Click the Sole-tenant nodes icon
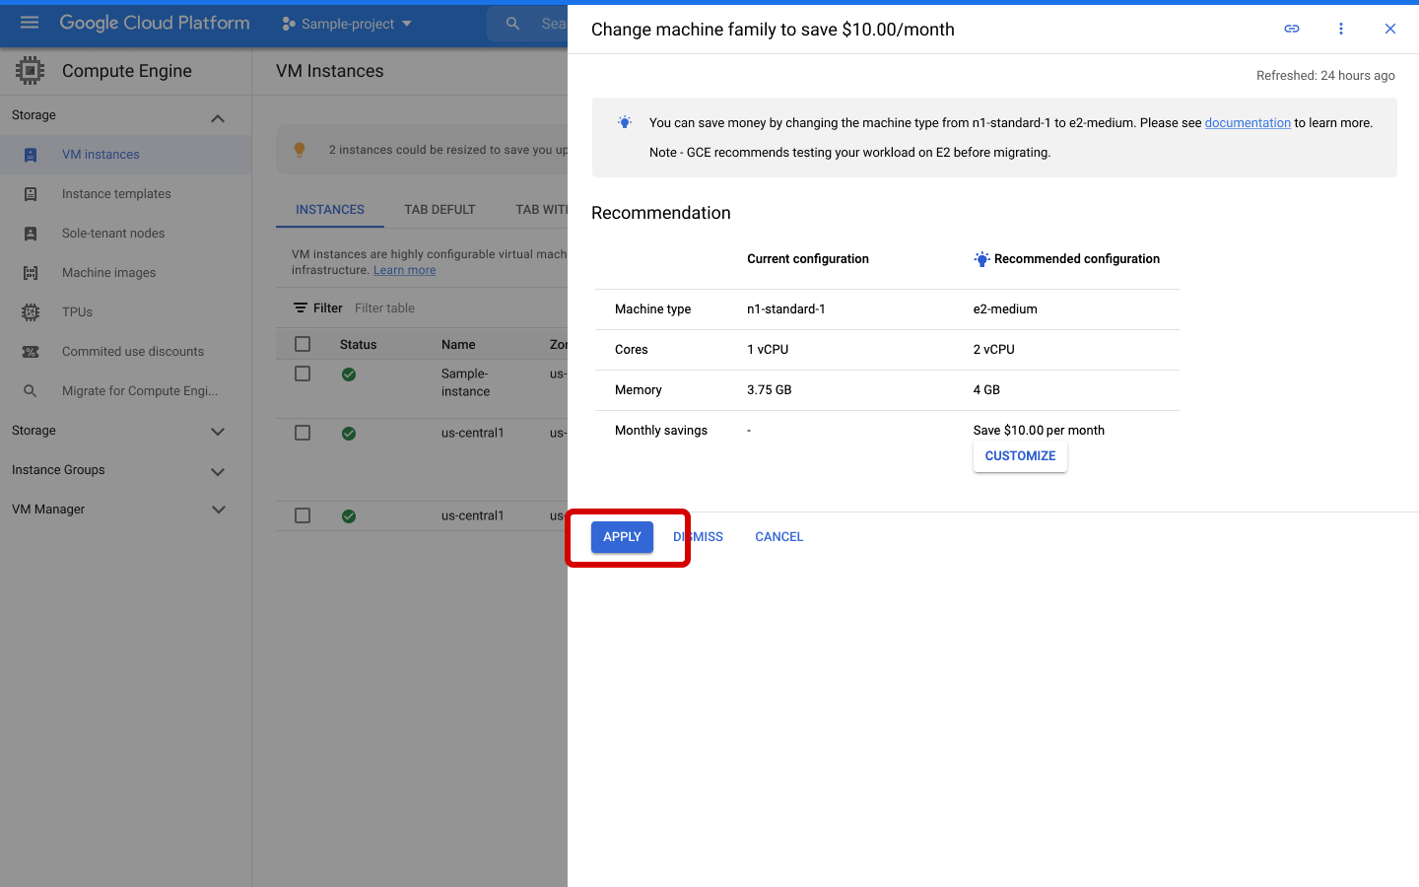 (31, 234)
